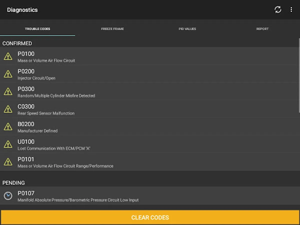
Task: Click the warning triangle next to U0100
Action: (x=8, y=144)
